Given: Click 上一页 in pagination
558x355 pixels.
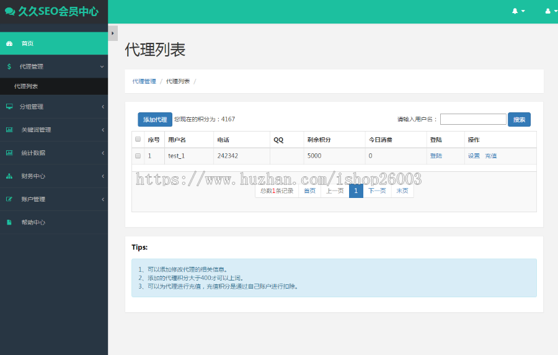Looking at the screenshot, I should click(x=335, y=191).
